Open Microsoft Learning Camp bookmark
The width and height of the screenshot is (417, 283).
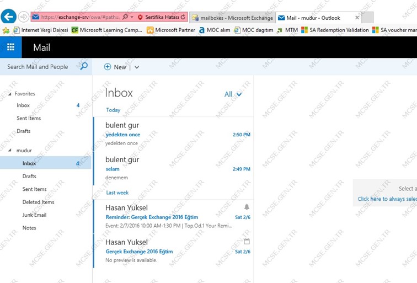(x=107, y=30)
